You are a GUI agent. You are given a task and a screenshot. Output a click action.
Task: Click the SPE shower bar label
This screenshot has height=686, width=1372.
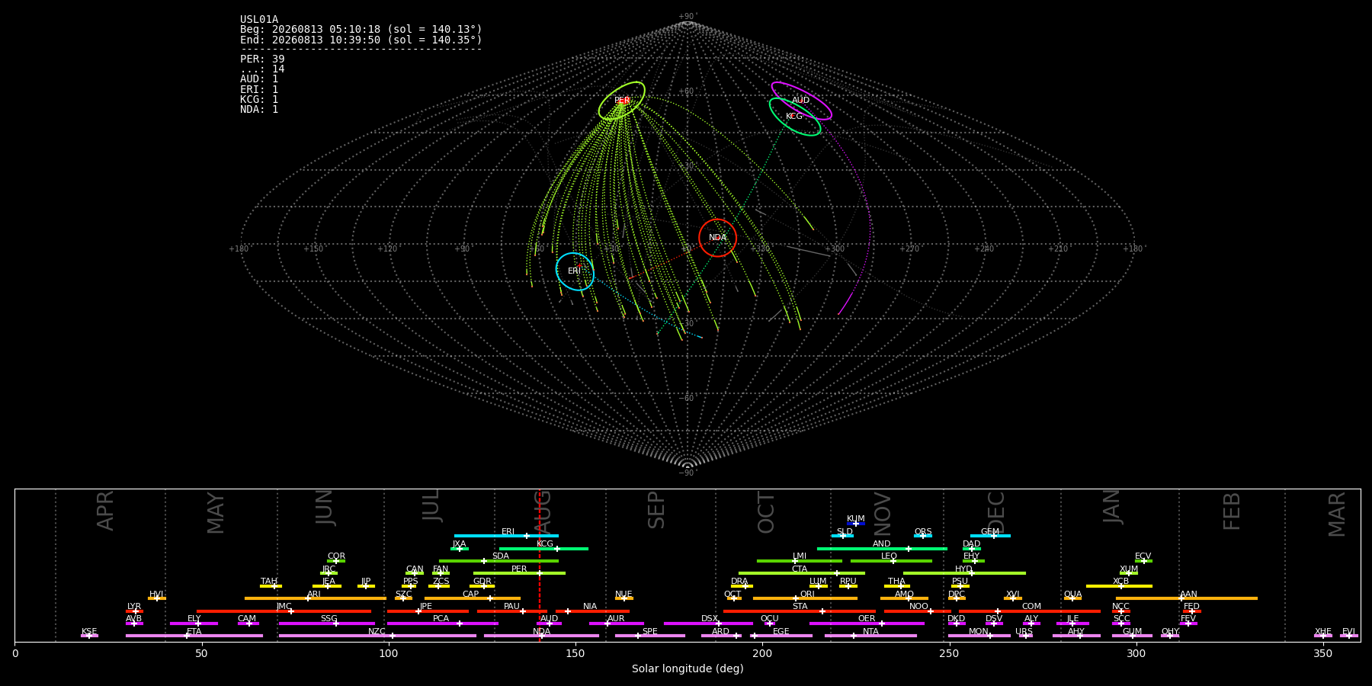pos(649,632)
